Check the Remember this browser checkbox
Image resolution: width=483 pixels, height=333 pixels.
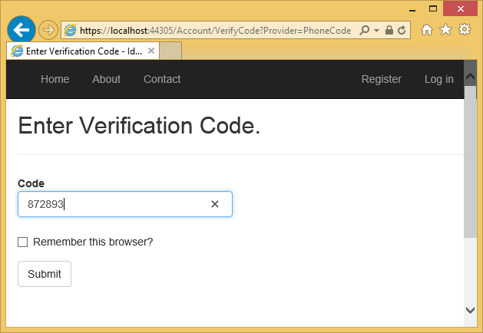click(23, 242)
